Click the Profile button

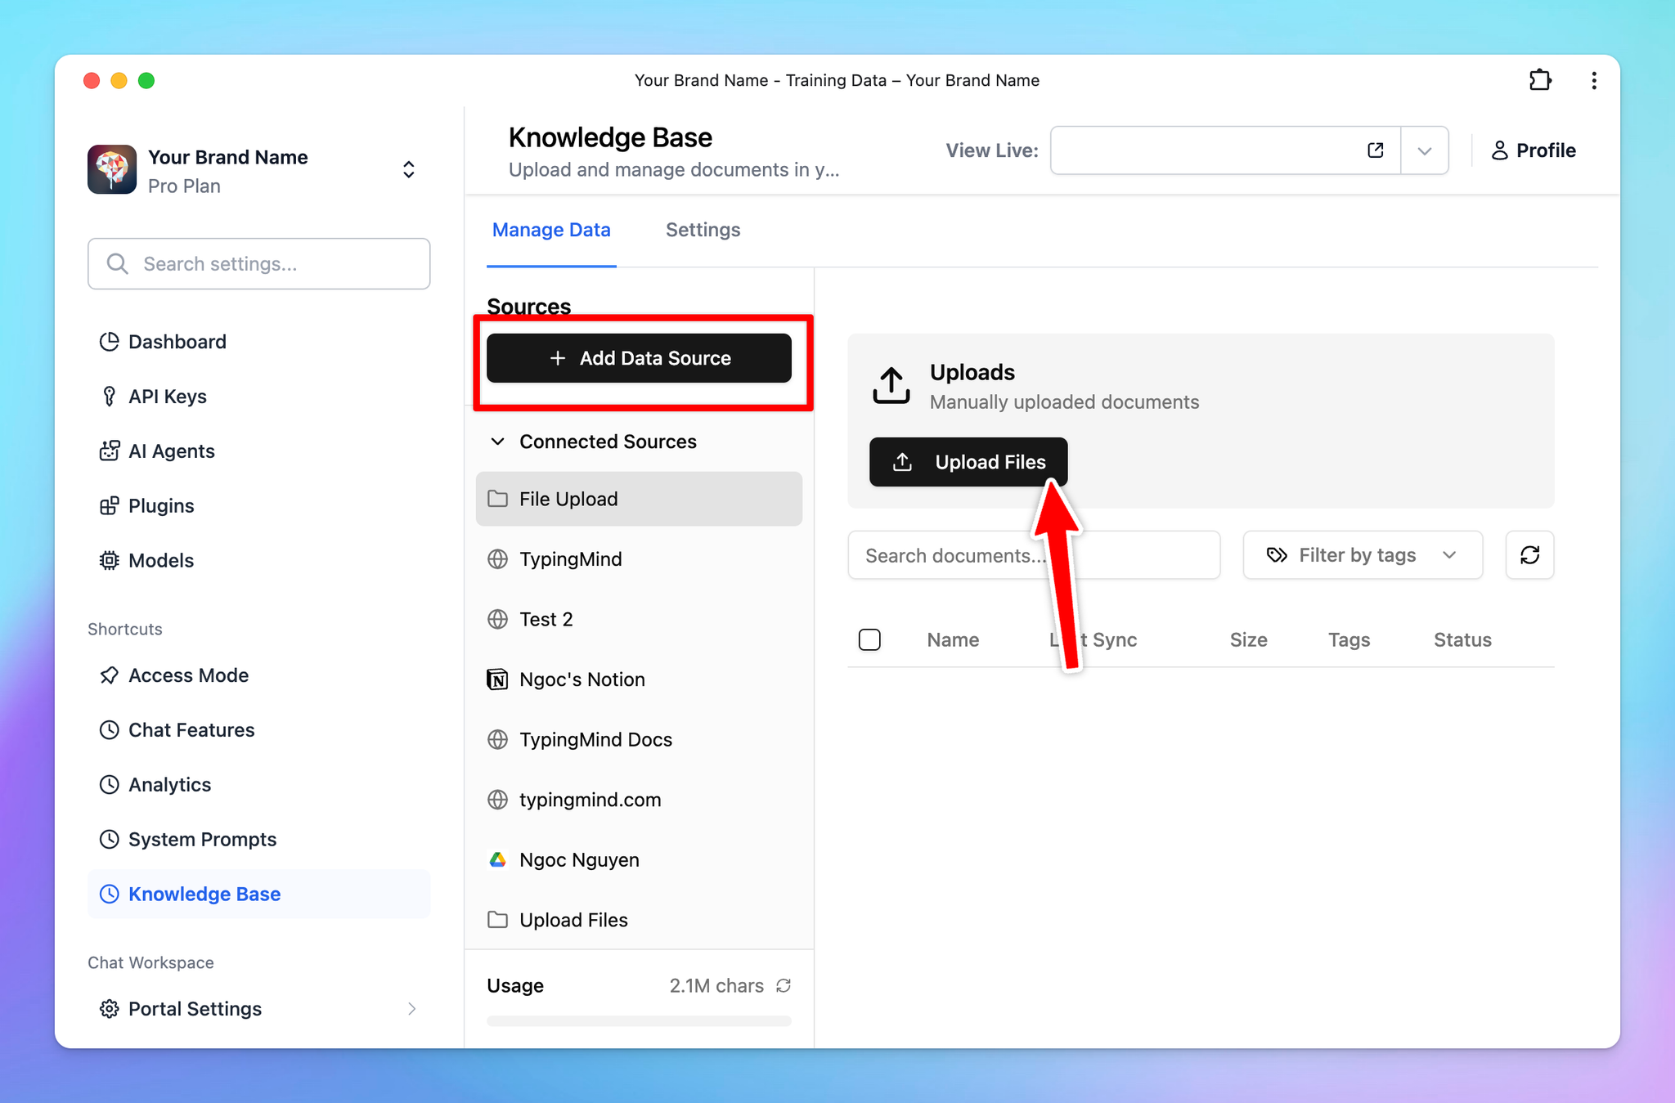pos(1534,150)
